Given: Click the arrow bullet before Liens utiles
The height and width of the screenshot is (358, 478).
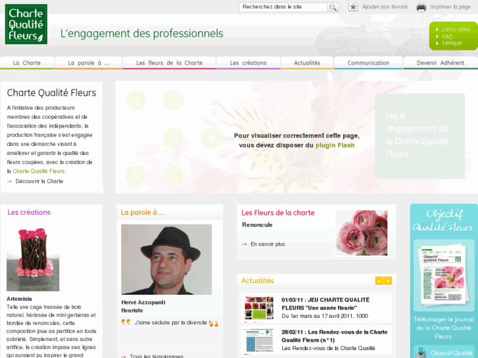Looking at the screenshot, I should 437,30.
